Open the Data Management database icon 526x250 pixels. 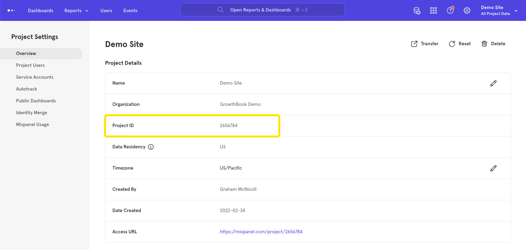click(417, 10)
